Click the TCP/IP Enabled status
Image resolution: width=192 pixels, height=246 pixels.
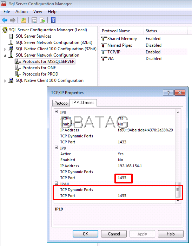click(153, 52)
